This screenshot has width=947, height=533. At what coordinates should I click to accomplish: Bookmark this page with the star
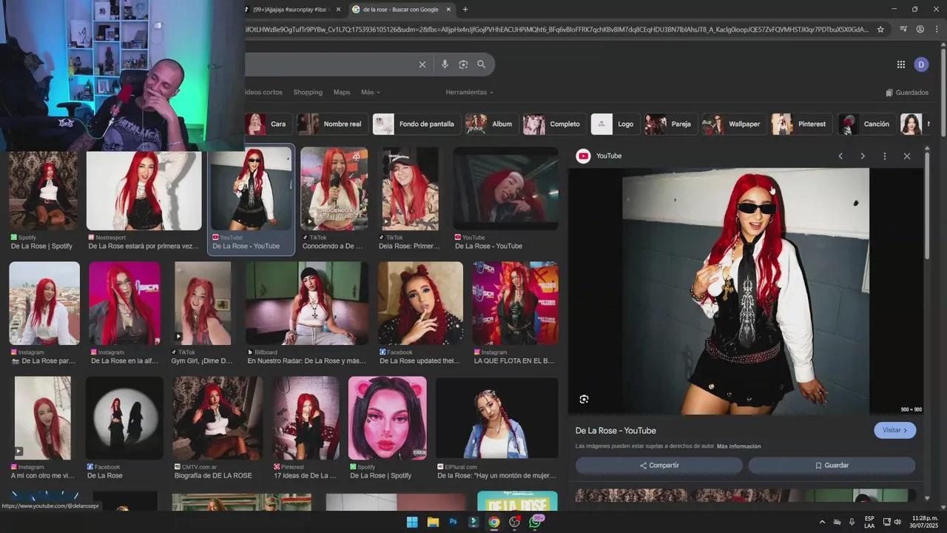(880, 30)
